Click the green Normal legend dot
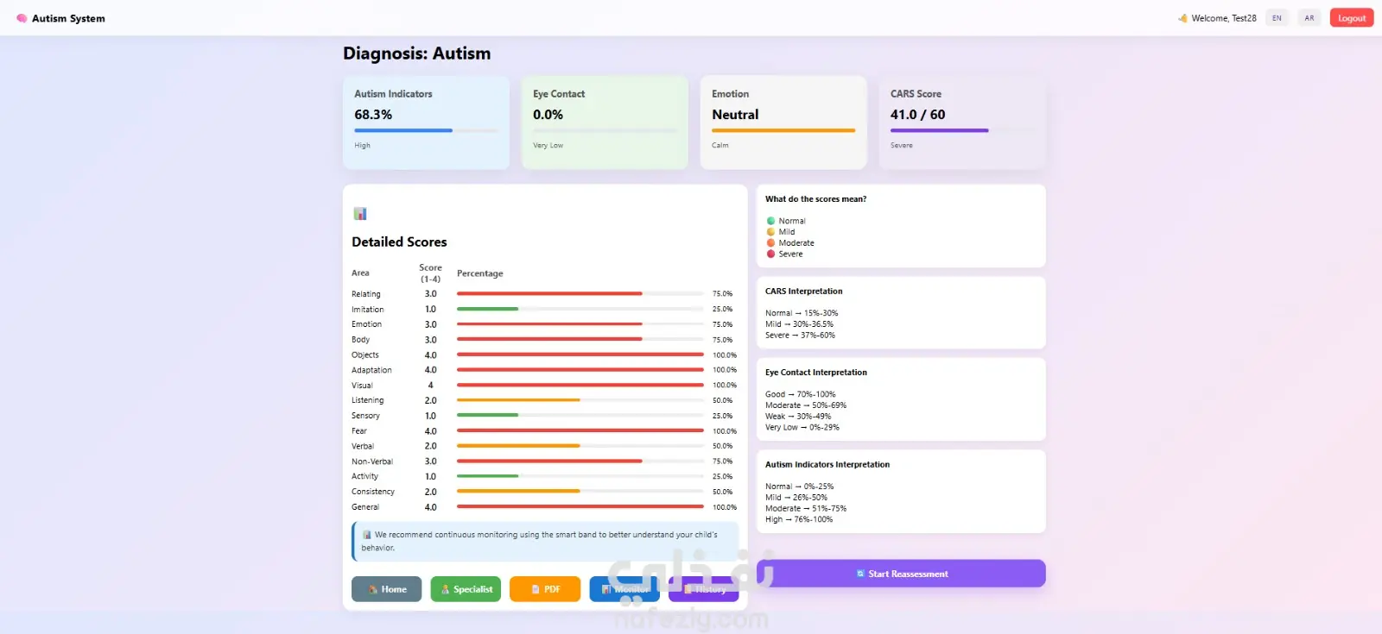Image resolution: width=1382 pixels, height=634 pixels. (771, 221)
